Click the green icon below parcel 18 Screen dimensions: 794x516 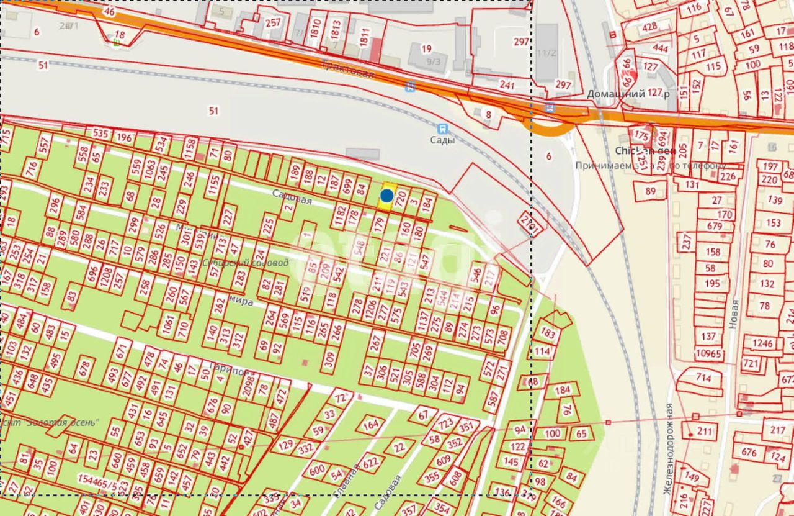[x=117, y=42]
